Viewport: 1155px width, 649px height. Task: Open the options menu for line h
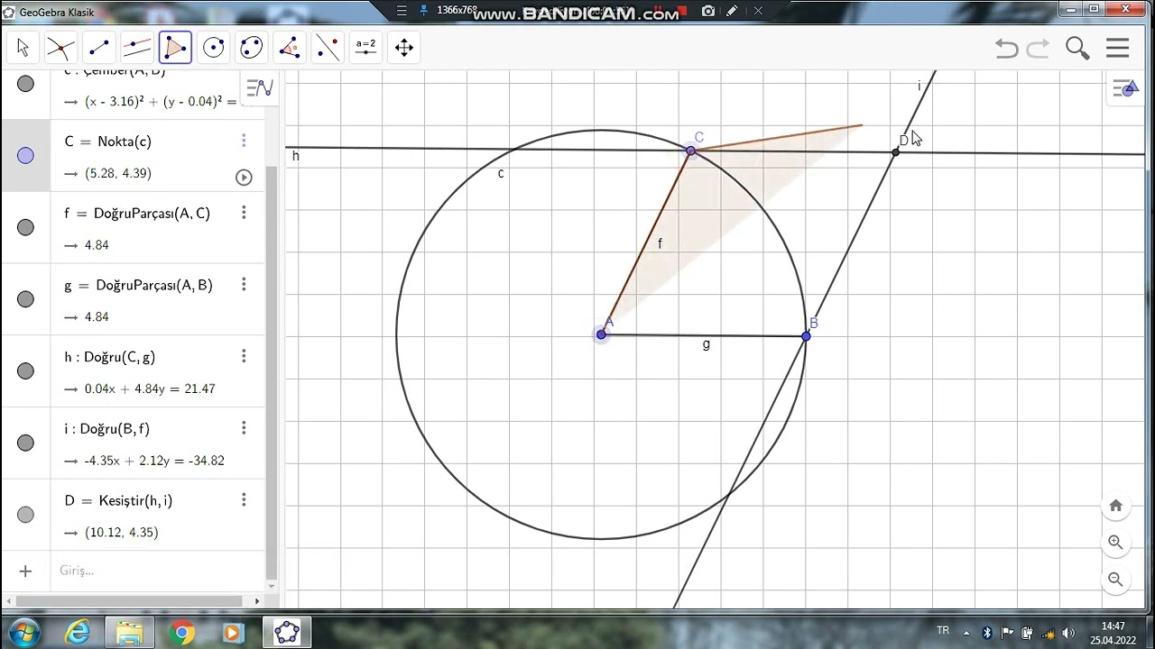[x=244, y=356]
